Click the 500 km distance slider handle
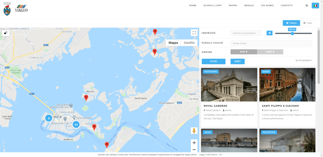The width and height of the screenshot is (323, 157). pyautogui.click(x=292, y=33)
